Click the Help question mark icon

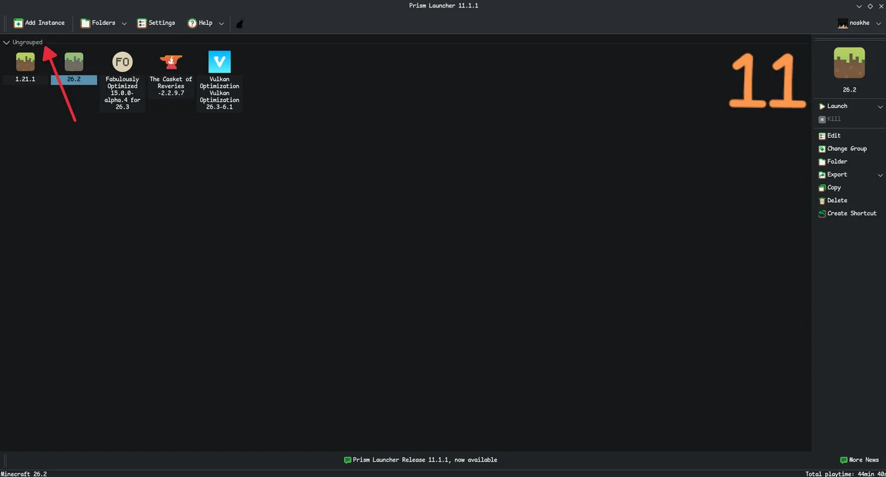192,23
